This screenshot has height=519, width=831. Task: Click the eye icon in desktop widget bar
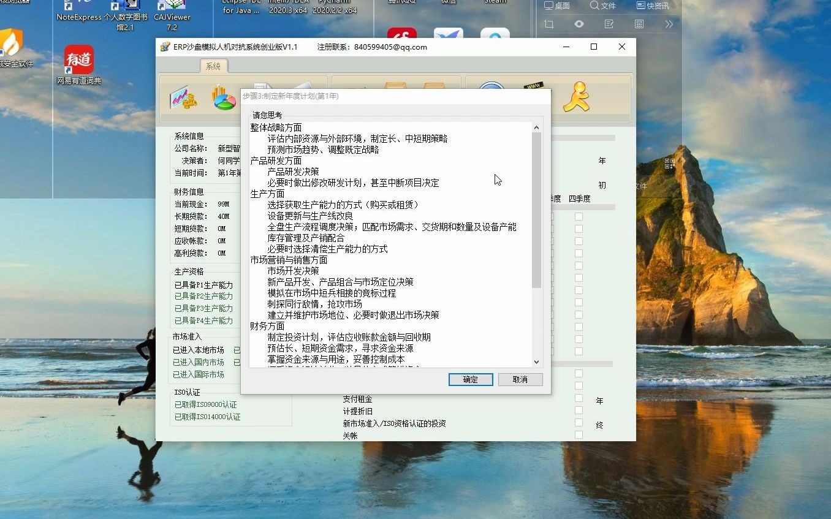pos(579,24)
